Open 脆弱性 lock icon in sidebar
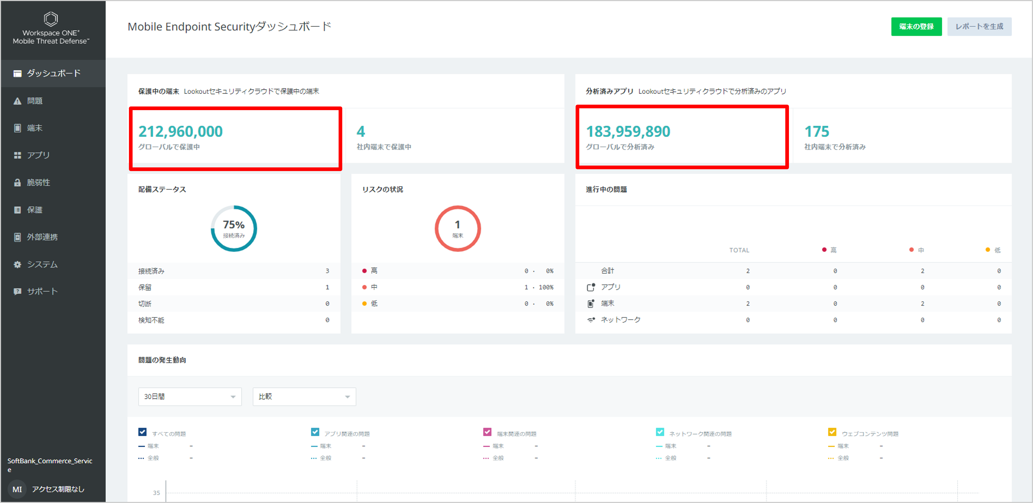 pyautogui.click(x=17, y=183)
